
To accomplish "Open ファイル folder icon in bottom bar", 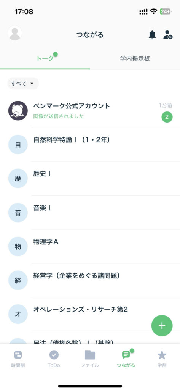I will click(90, 355).
